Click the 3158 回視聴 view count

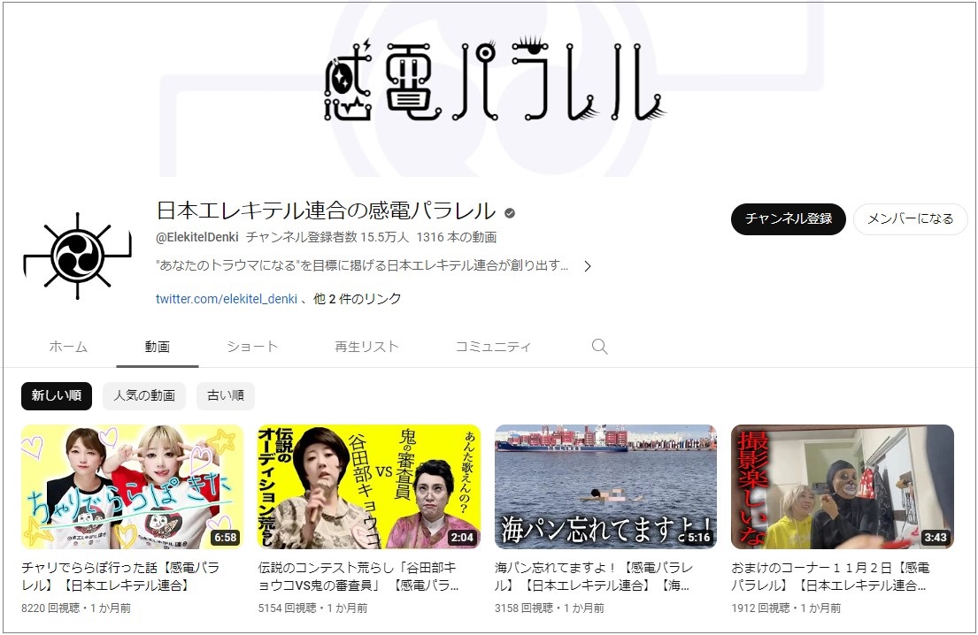tap(524, 608)
